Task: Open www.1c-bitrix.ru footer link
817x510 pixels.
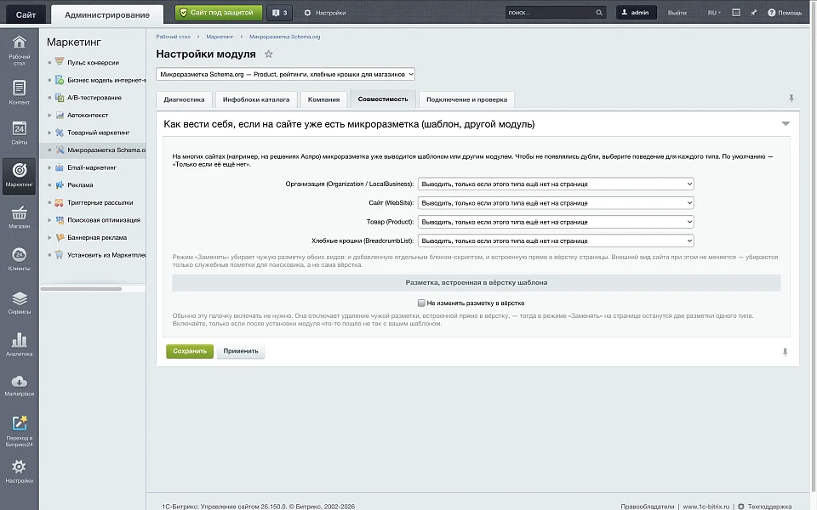Action: tap(706, 507)
